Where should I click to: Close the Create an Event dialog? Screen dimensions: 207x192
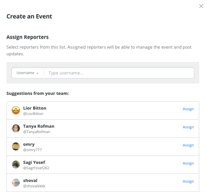point(201,6)
